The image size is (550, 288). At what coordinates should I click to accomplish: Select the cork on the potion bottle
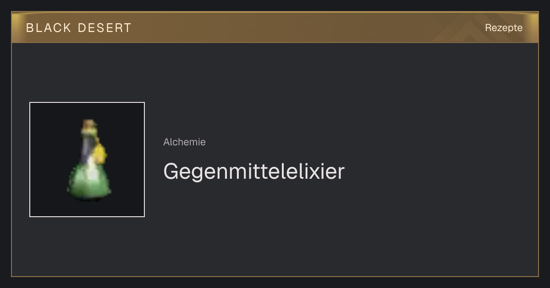tap(89, 124)
